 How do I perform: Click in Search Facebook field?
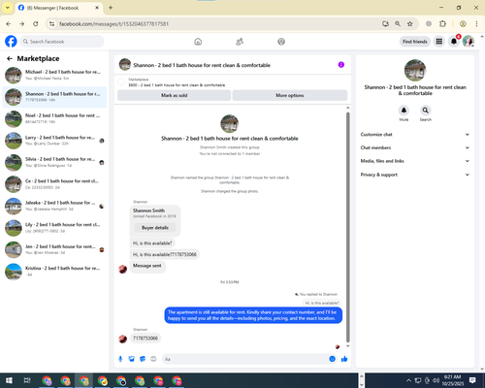62,42
